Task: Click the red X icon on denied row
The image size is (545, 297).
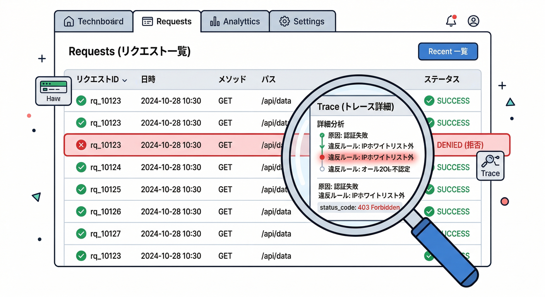Action: (x=81, y=145)
